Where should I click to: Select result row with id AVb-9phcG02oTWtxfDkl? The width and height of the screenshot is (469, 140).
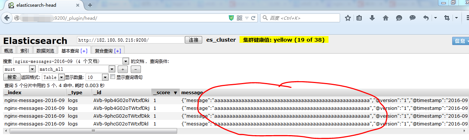click(235, 124)
